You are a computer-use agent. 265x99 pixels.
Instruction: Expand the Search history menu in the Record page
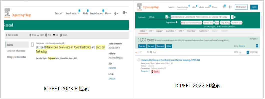(x=72, y=13)
